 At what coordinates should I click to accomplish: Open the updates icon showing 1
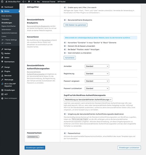(x=24, y=2)
